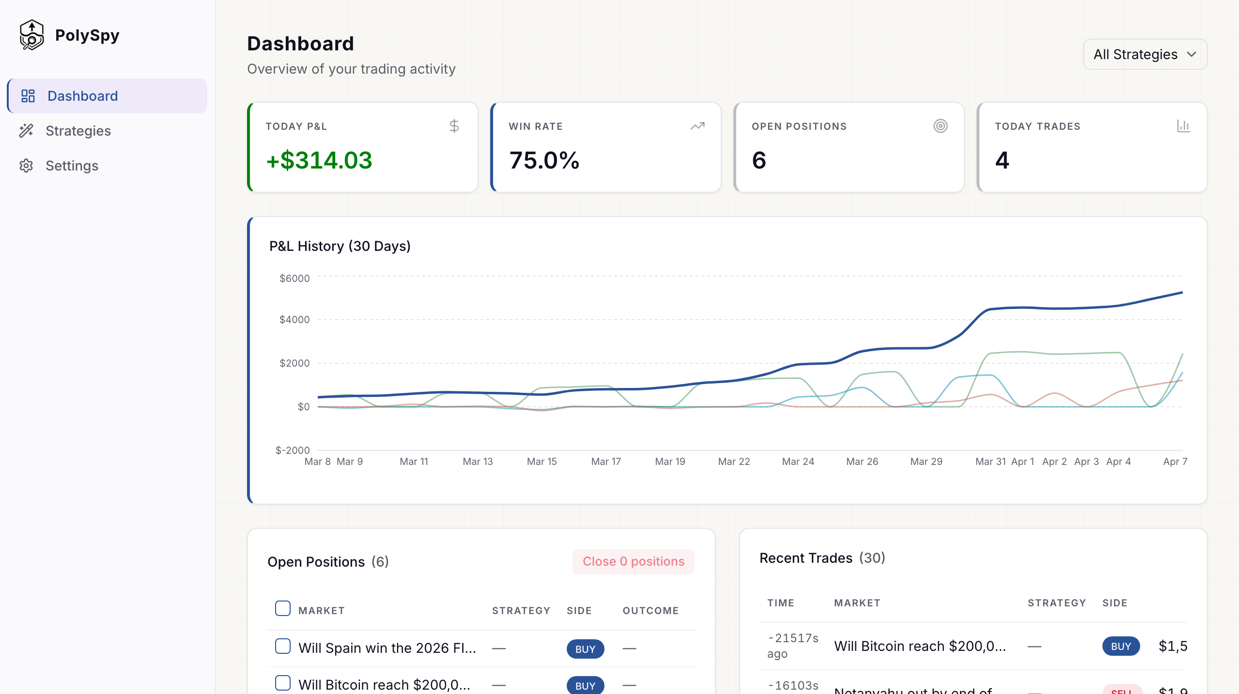The width and height of the screenshot is (1239, 694).
Task: Select the Dashboard grid icon in sidebar
Action: point(29,95)
